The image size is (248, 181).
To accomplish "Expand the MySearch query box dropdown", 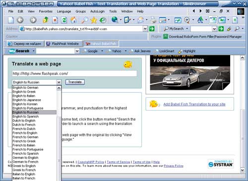I will 214,29.
